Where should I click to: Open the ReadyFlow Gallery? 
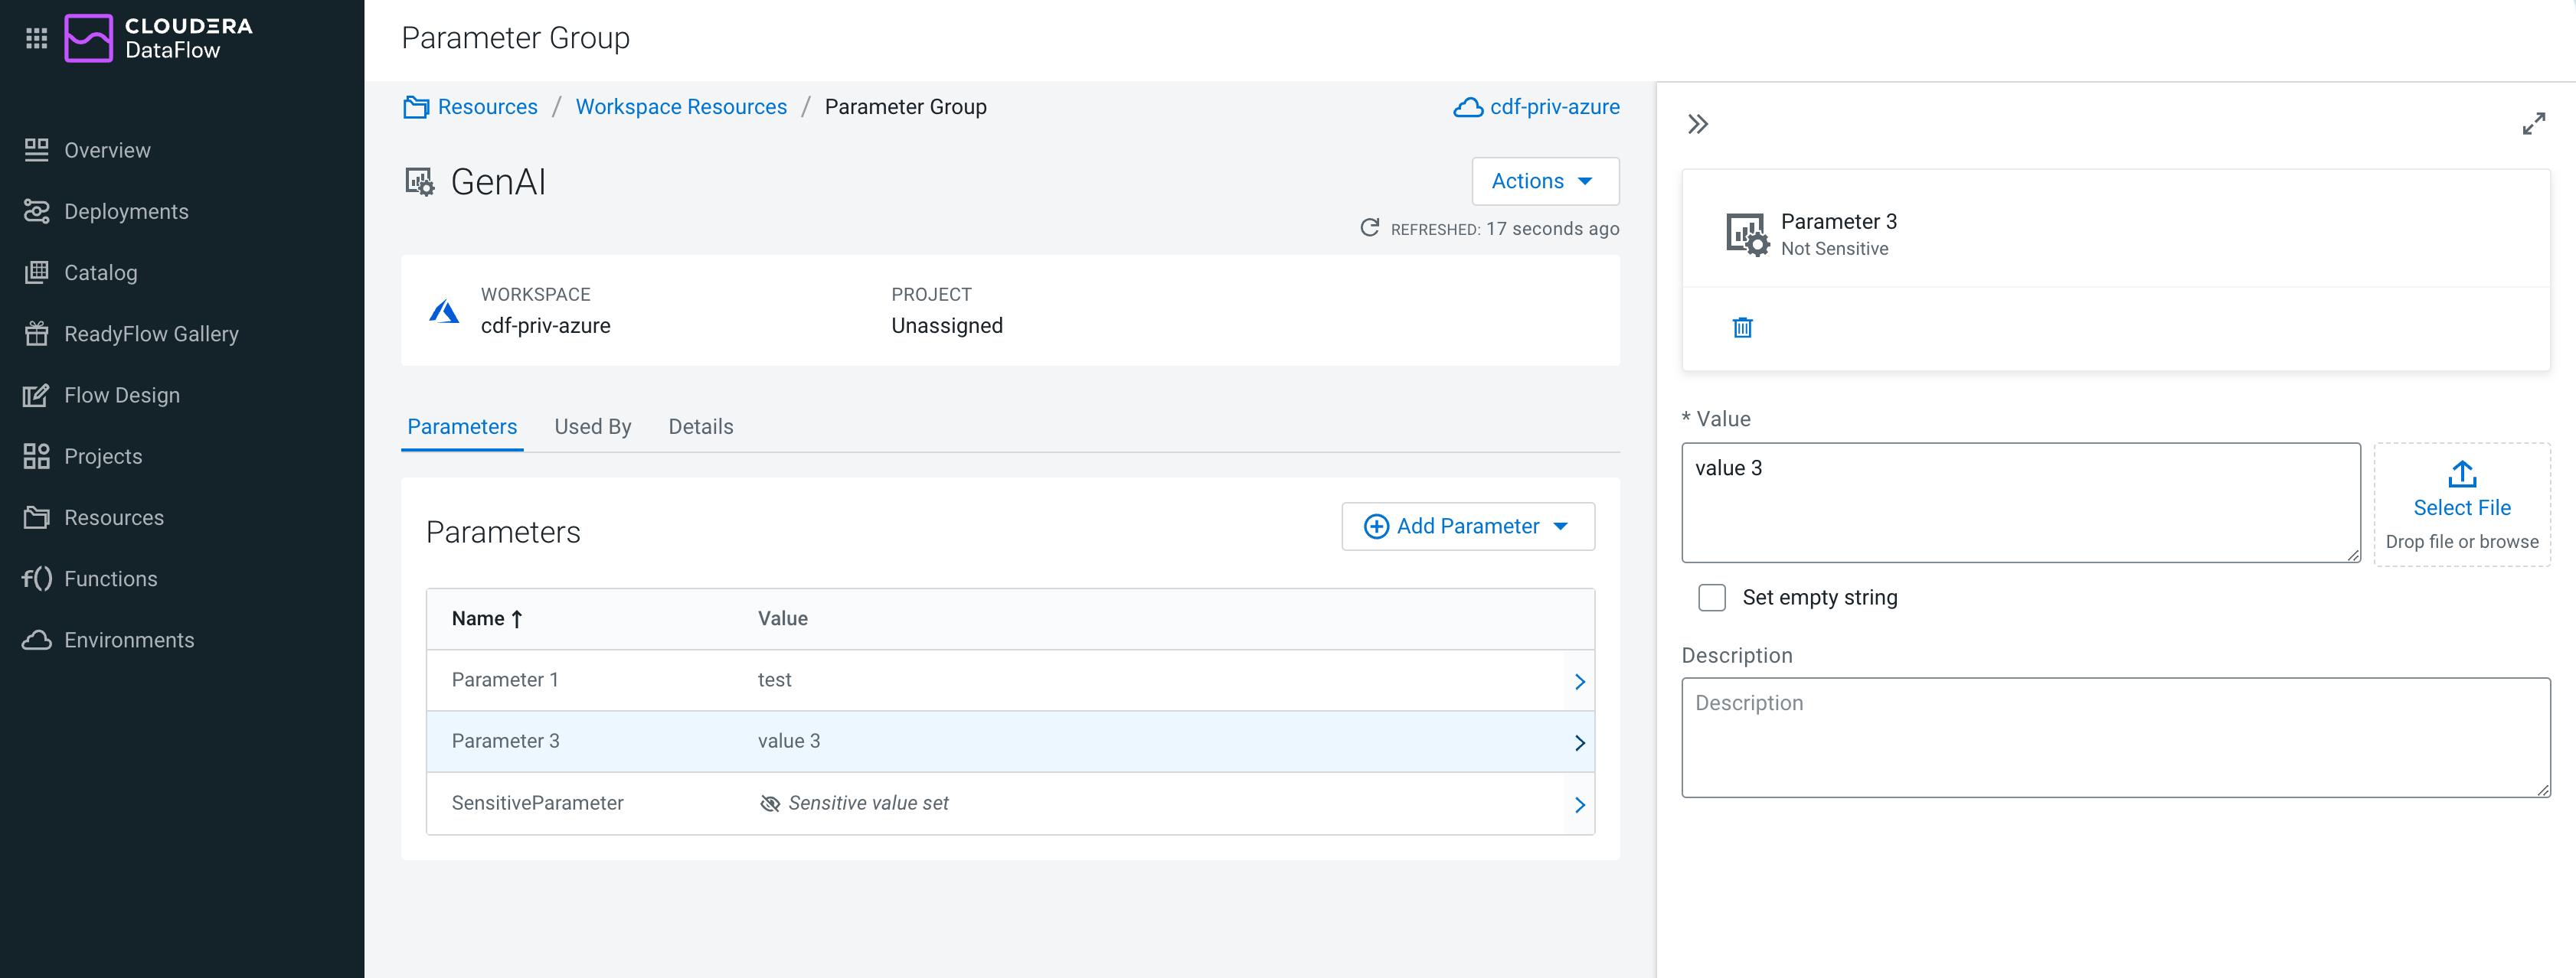151,333
